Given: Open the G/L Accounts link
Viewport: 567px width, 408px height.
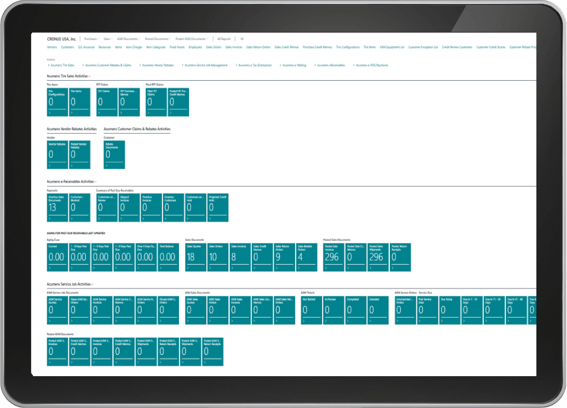Looking at the screenshot, I should coord(86,47).
